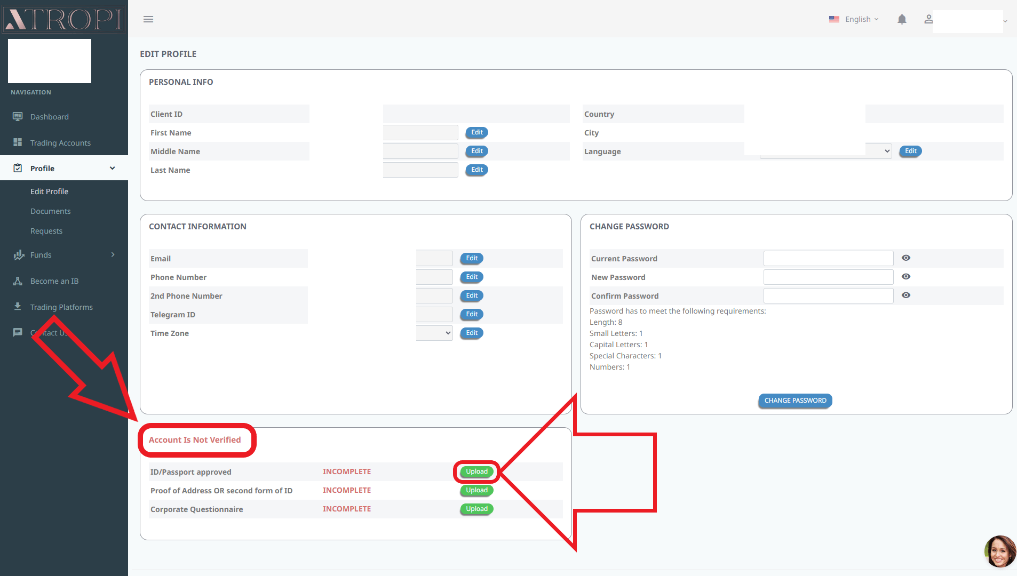
Task: Open Trading Accounts page
Action: coord(60,143)
